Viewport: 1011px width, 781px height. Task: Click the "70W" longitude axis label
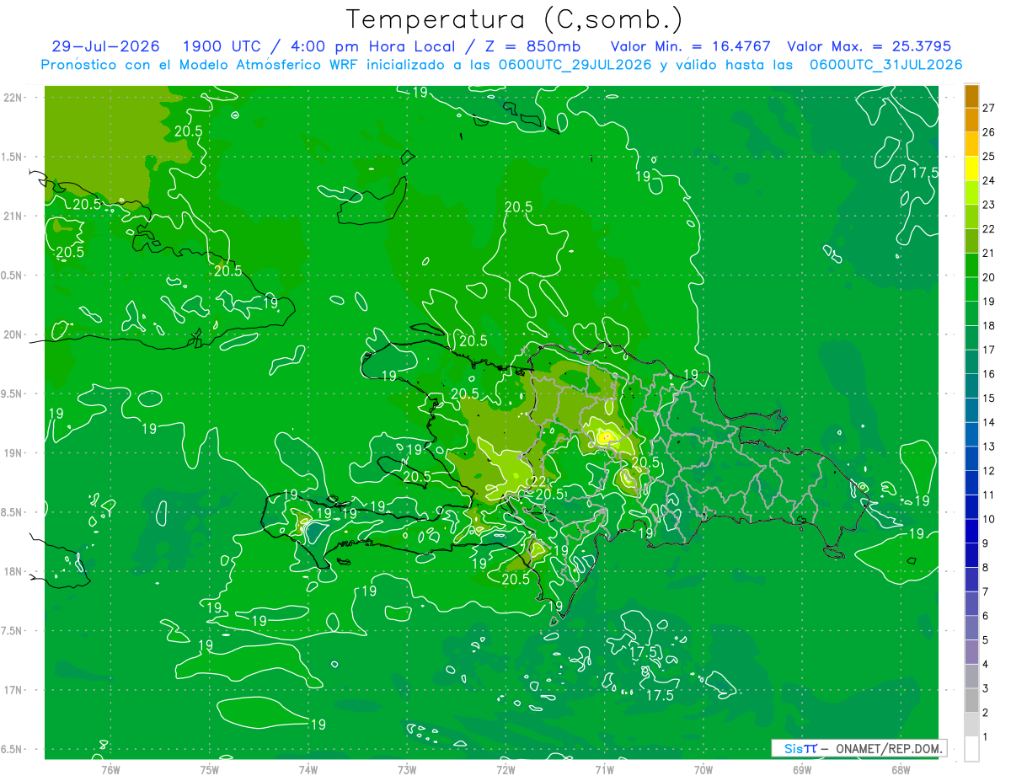click(703, 769)
